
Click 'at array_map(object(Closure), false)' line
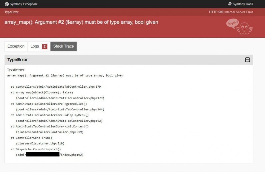42,92
